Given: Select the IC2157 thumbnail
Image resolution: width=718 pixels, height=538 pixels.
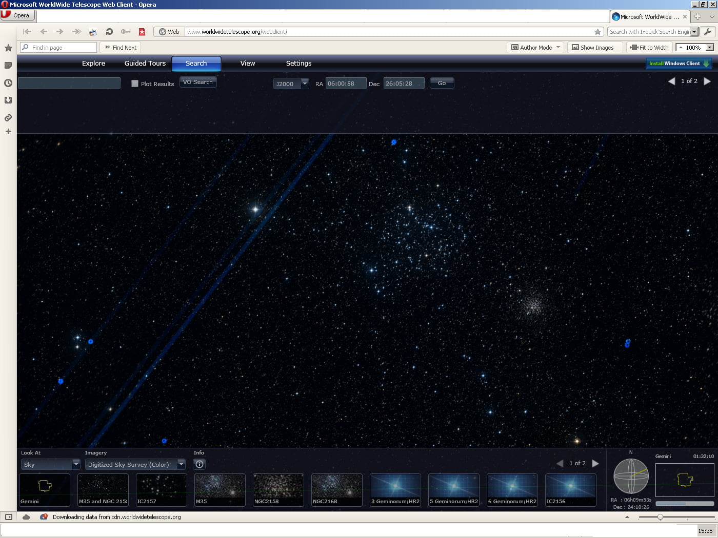Looking at the screenshot, I should click(x=162, y=490).
